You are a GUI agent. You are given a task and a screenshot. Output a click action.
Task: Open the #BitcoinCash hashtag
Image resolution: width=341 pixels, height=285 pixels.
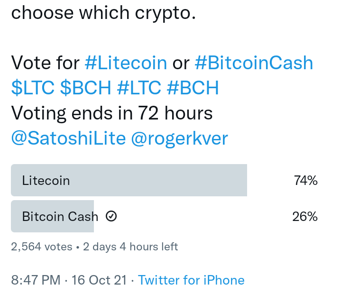254,63
